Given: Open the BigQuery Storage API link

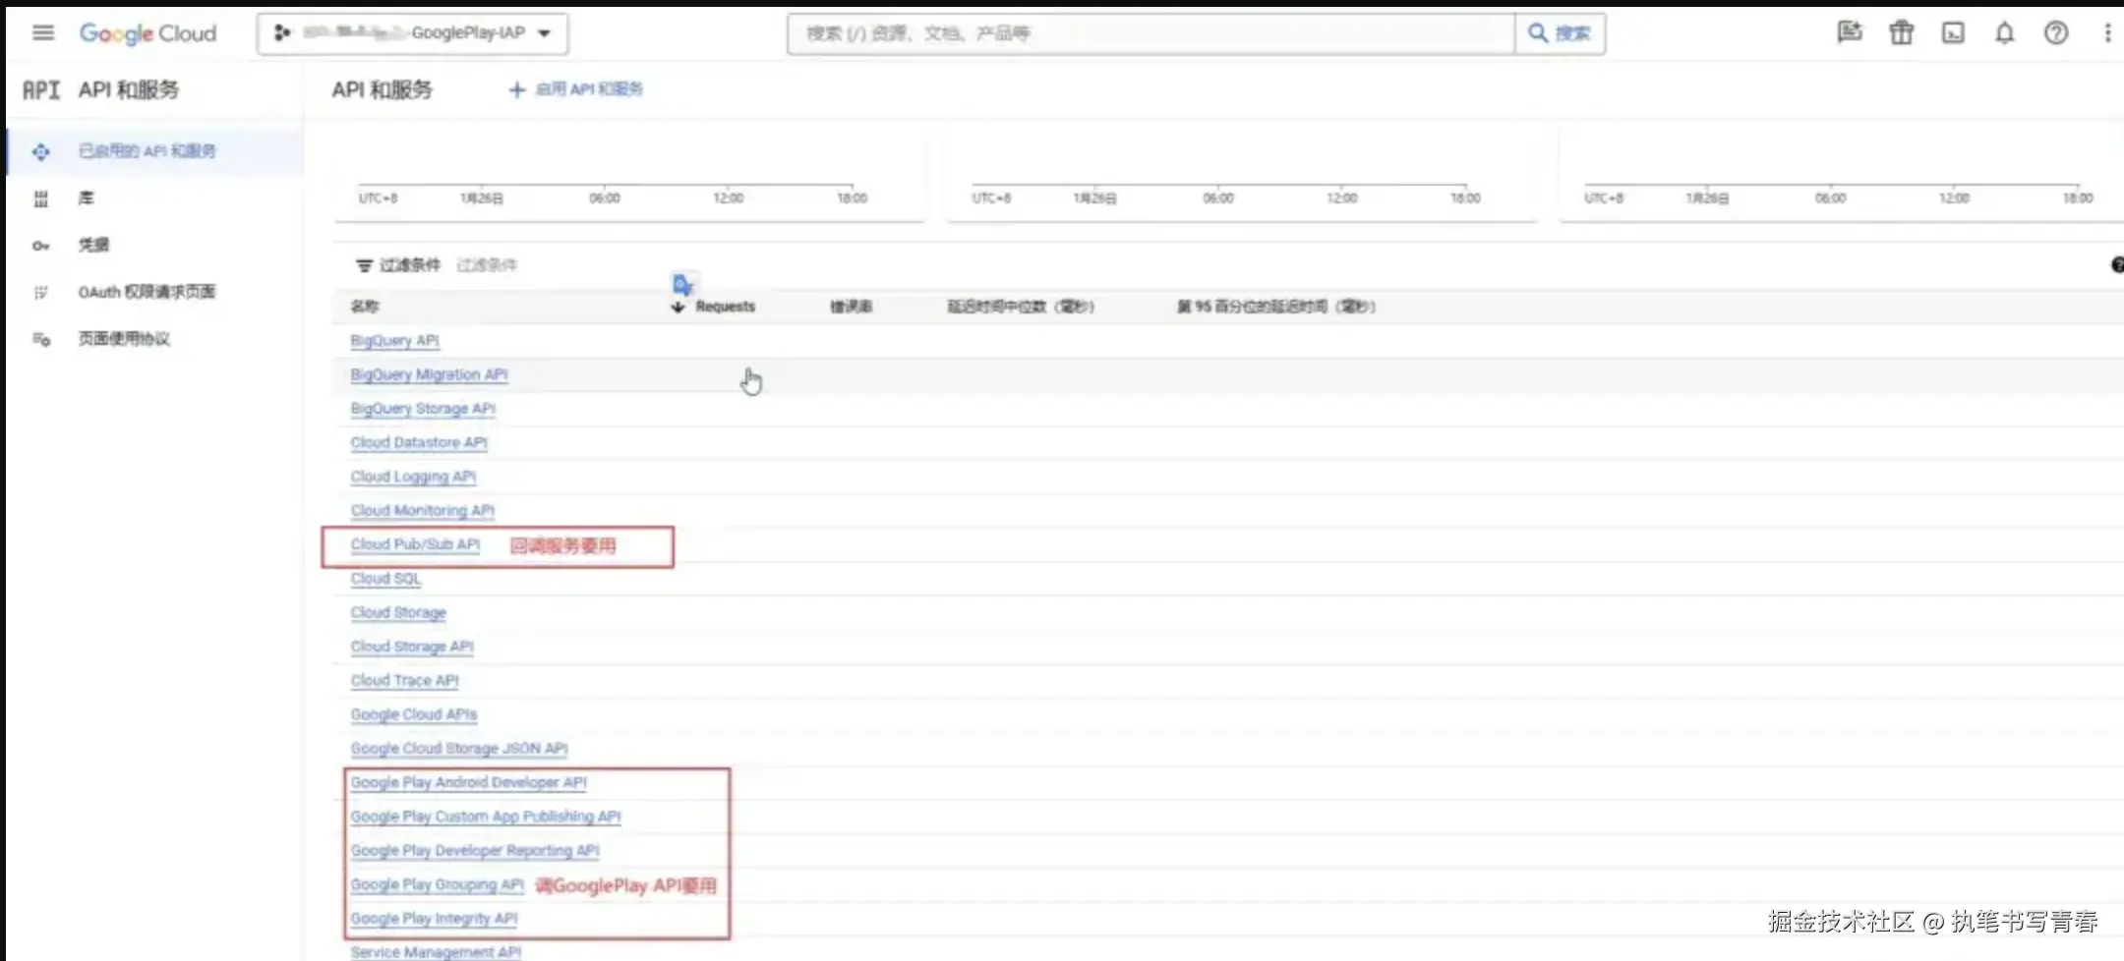Looking at the screenshot, I should [423, 409].
